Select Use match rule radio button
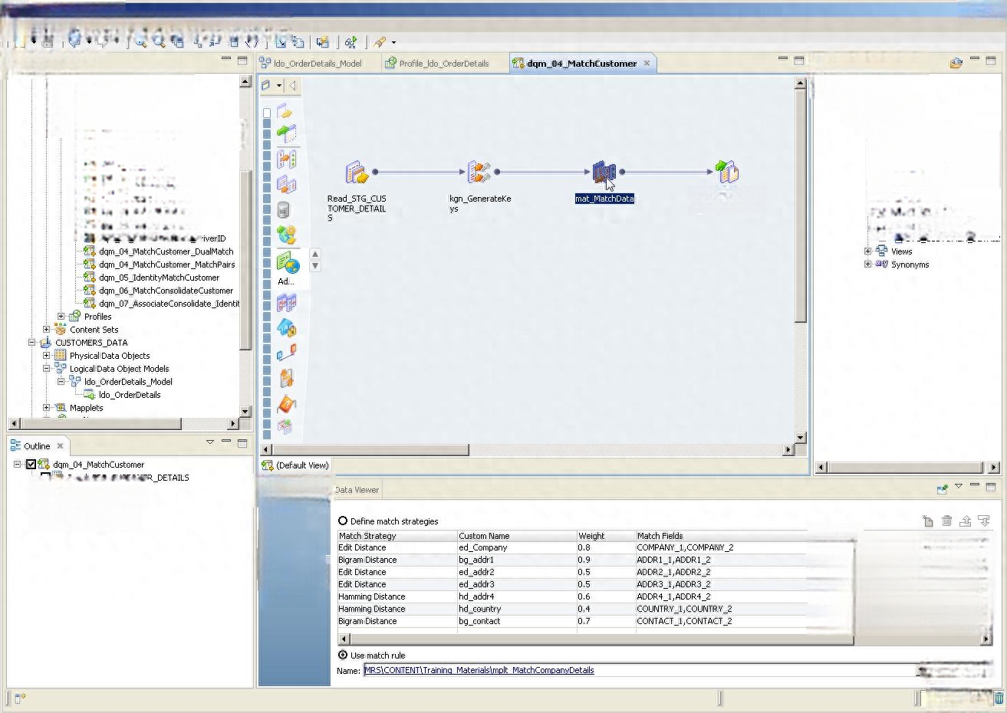 point(343,655)
